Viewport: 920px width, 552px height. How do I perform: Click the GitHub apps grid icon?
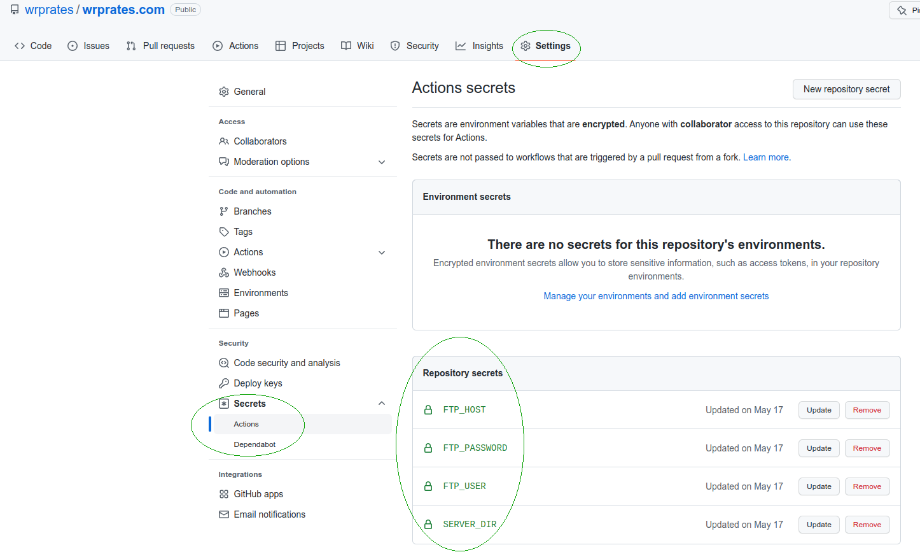pos(224,494)
